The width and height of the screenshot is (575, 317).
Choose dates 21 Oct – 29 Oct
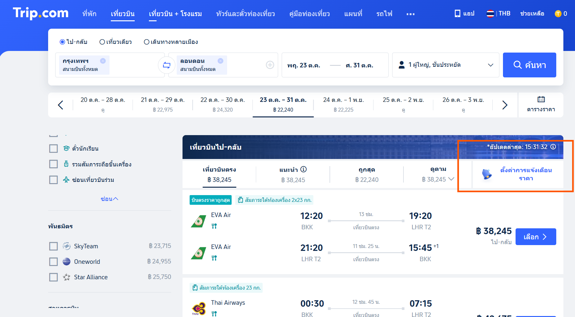(163, 105)
